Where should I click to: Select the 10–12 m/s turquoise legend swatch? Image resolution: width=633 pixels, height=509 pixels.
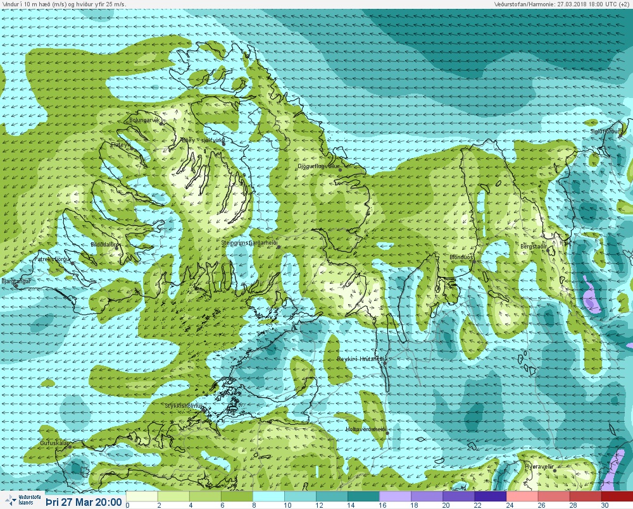pos(300,496)
